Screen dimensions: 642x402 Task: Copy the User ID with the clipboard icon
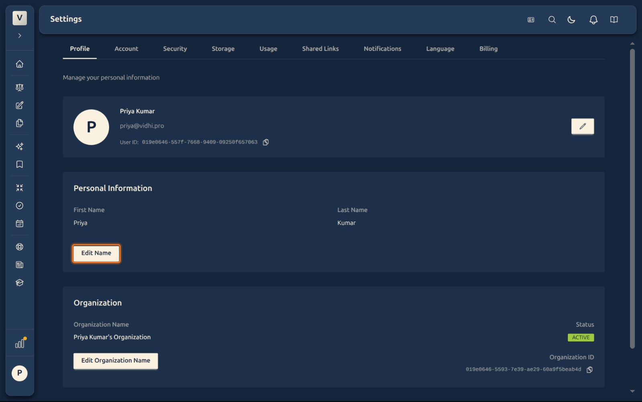point(266,142)
